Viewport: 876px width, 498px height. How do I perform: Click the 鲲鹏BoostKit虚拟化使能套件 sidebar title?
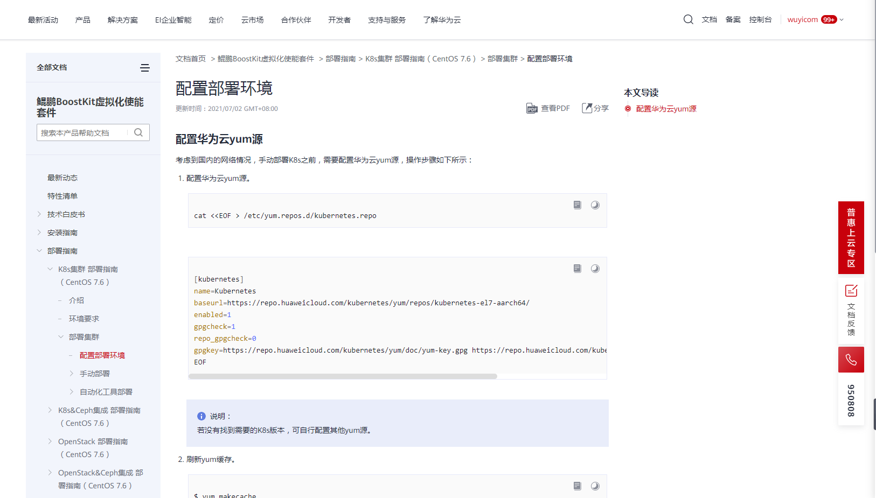(90, 107)
